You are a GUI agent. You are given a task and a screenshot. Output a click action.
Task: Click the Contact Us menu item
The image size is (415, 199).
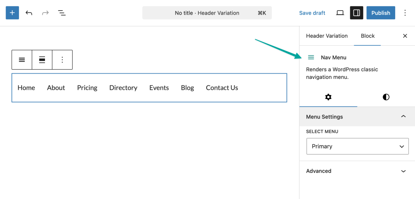pos(222,88)
